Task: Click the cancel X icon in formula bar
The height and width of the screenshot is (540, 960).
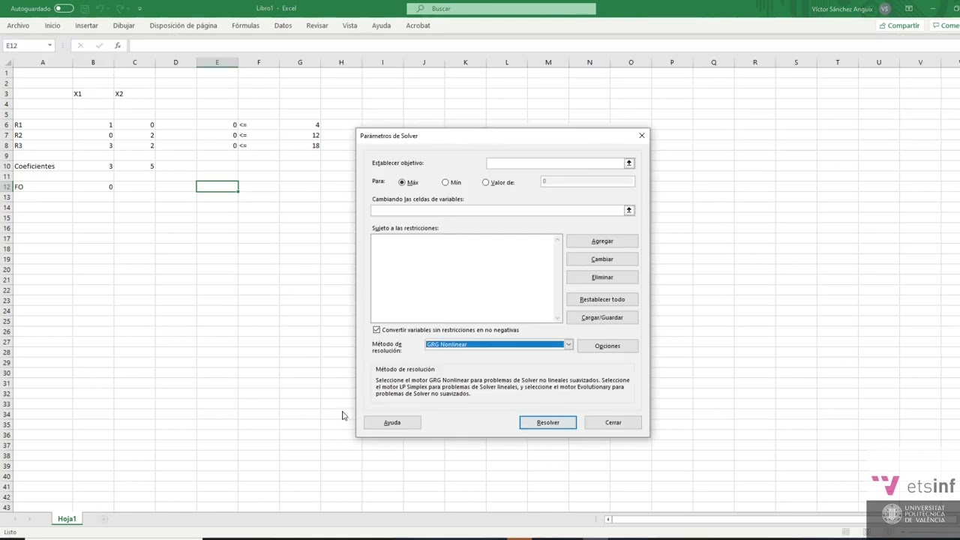Action: pyautogui.click(x=80, y=46)
